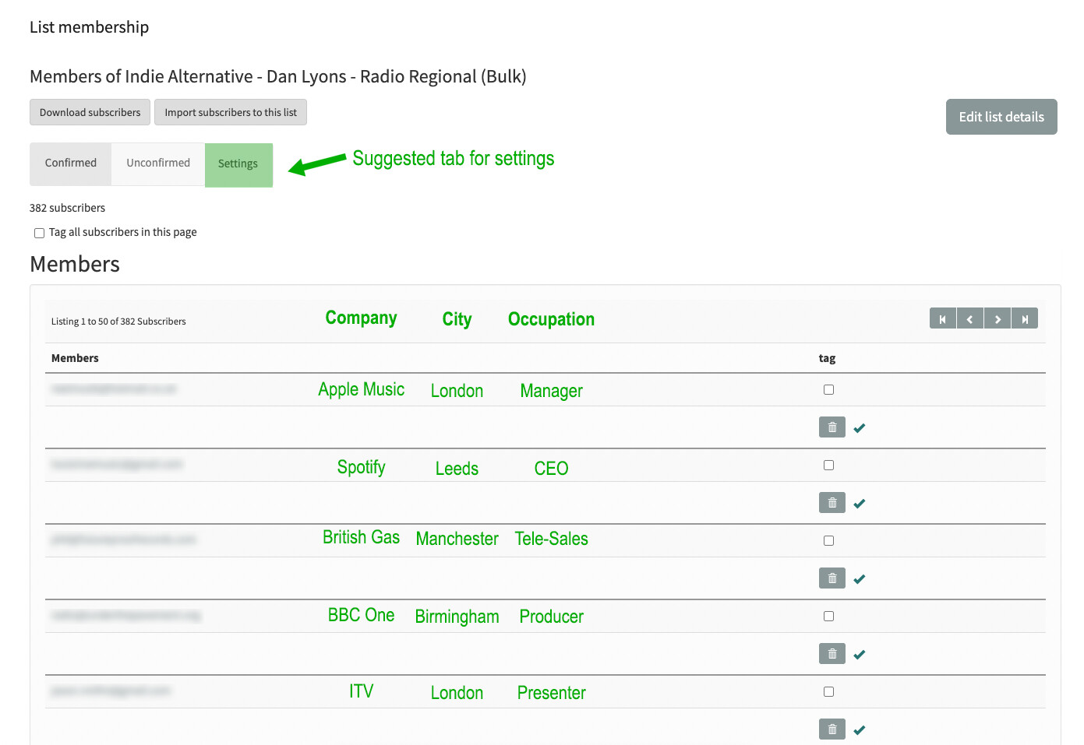Go to first page of subscribers
Viewport: 1084px width, 745px height.
coord(942,319)
